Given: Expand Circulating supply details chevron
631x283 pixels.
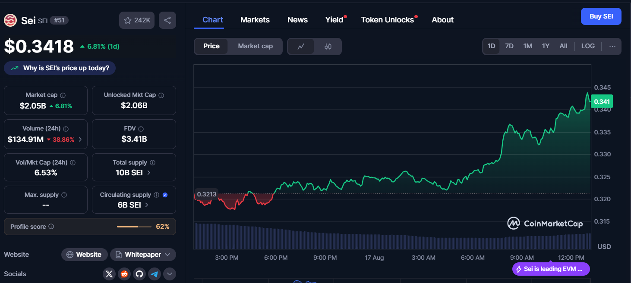Looking at the screenshot, I should click(147, 205).
